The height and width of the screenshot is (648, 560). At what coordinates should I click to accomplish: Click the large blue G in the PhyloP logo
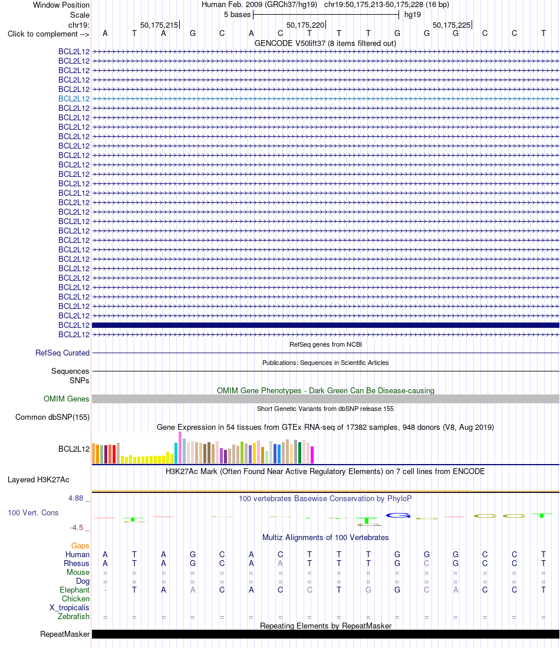(398, 515)
